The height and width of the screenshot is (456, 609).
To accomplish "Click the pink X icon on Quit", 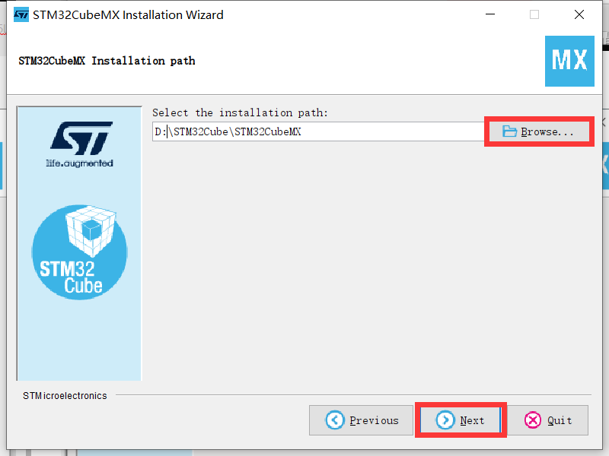I will 532,420.
